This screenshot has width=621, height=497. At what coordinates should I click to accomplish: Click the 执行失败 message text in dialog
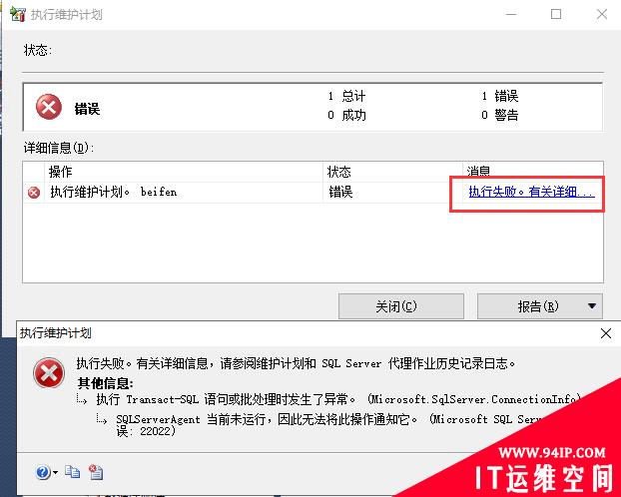(x=296, y=363)
